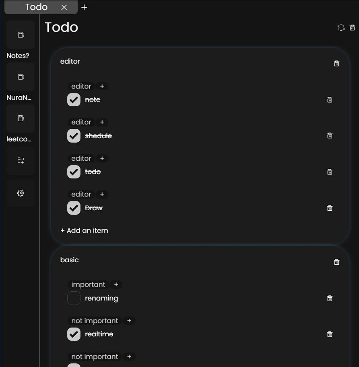Open a new tab with the plus button
The width and height of the screenshot is (359, 367).
coord(84,7)
